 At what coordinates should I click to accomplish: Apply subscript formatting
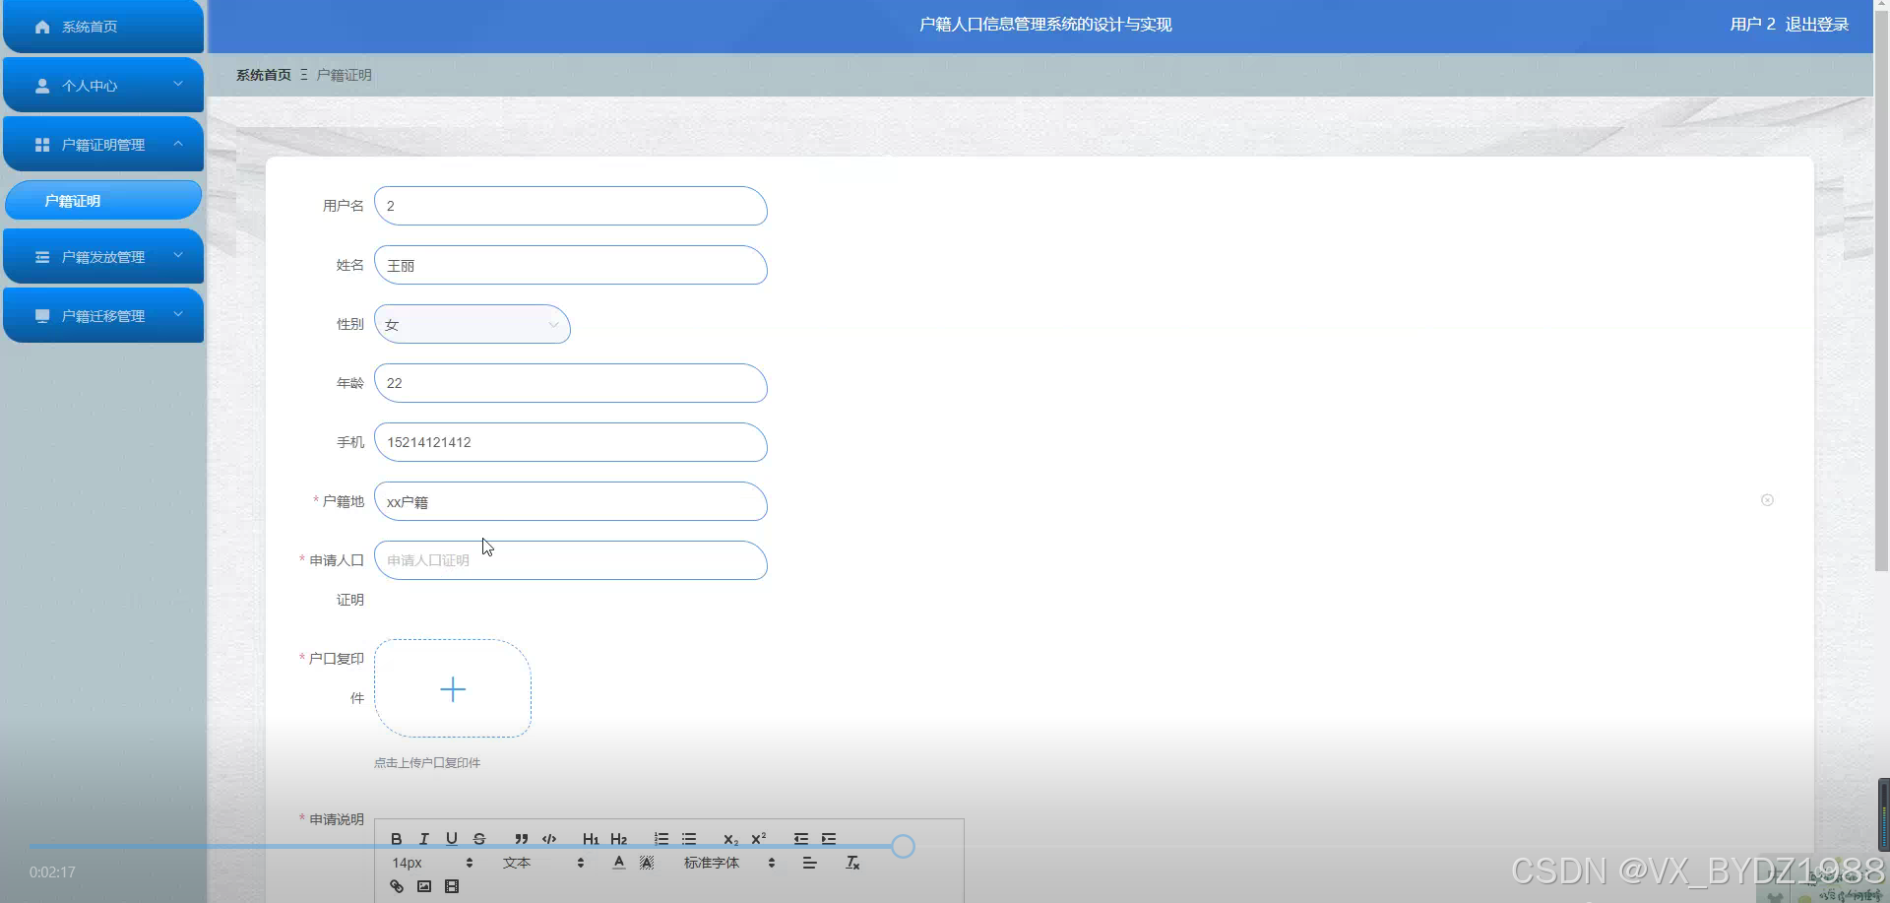pos(730,839)
